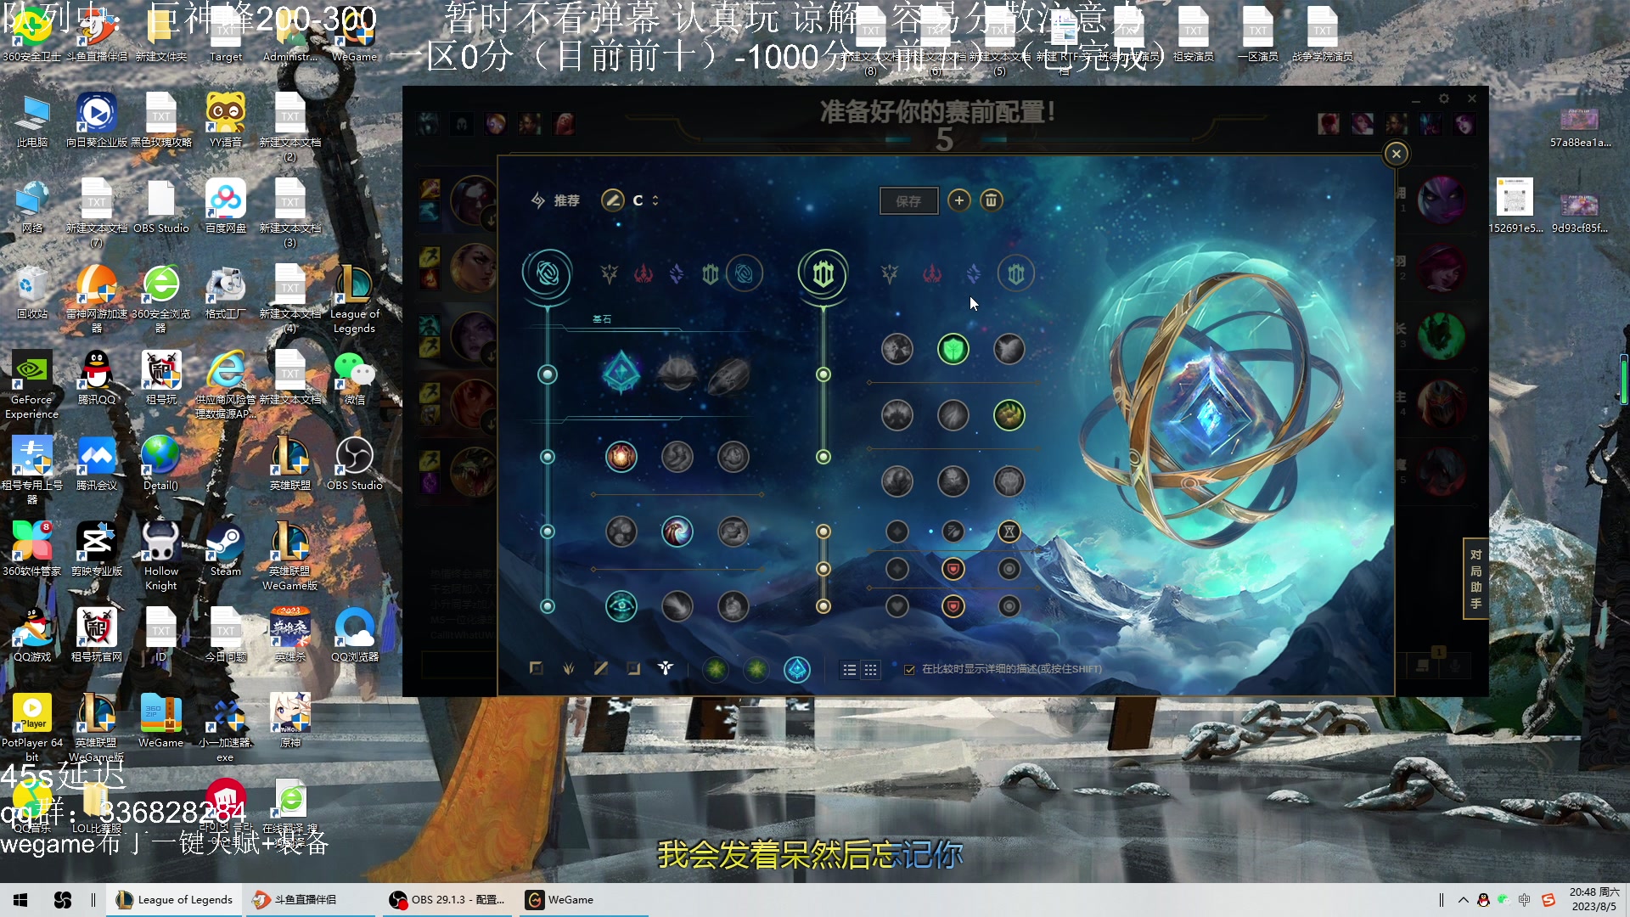Select the Ability Haste hourglass stat shard
The image size is (1630, 917).
(1009, 532)
